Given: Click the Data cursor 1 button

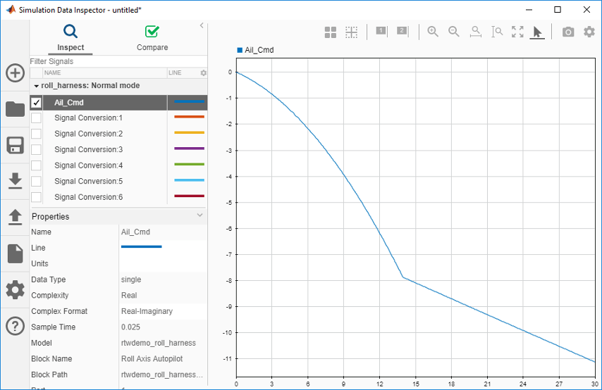Looking at the screenshot, I should click(x=381, y=32).
